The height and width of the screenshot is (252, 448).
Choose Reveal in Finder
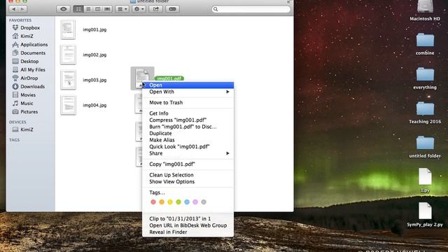[188, 232]
